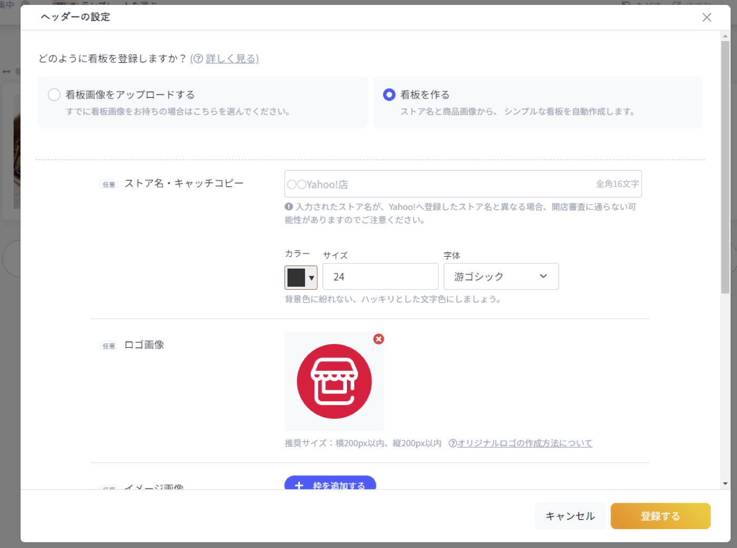Close the header settings dialog

click(x=706, y=17)
